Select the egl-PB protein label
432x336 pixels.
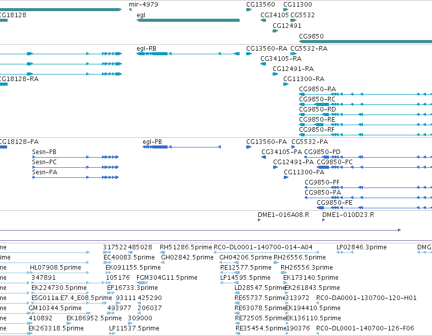[x=152, y=141]
